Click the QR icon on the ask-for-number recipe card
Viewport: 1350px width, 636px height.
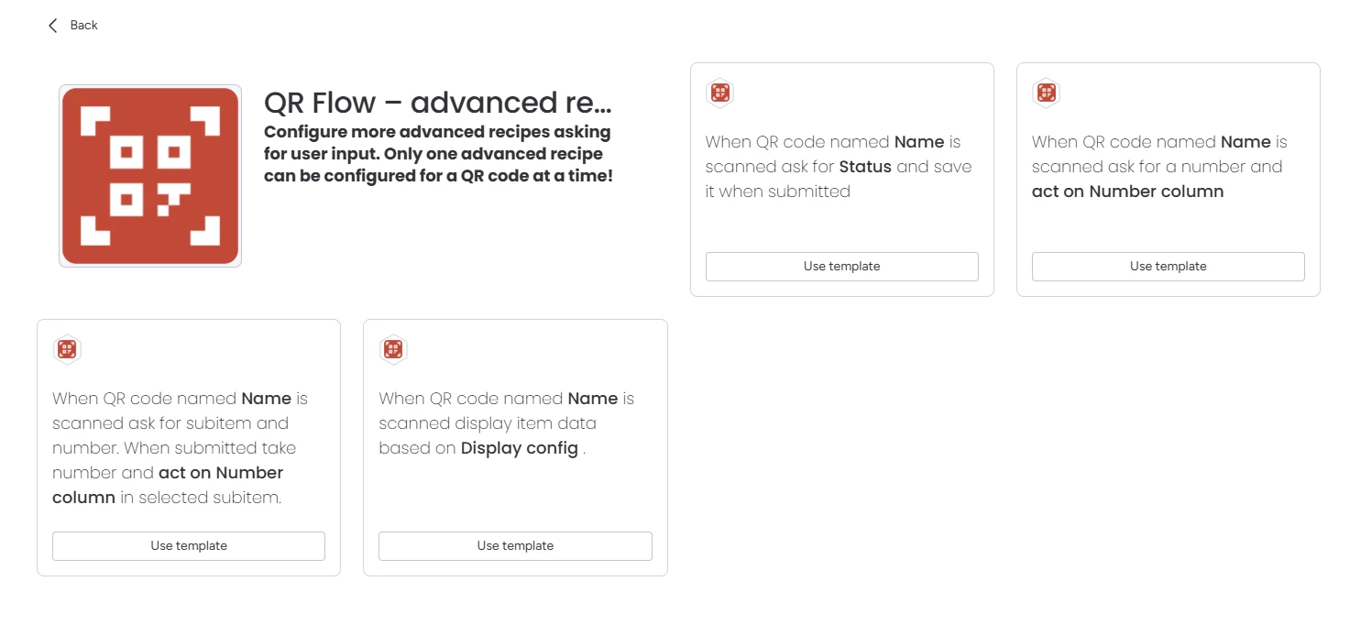click(1047, 93)
